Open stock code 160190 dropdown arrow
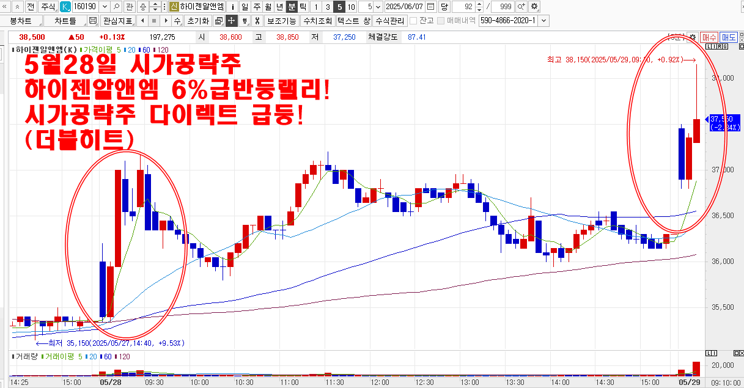The height and width of the screenshot is (388, 744). (x=105, y=7)
